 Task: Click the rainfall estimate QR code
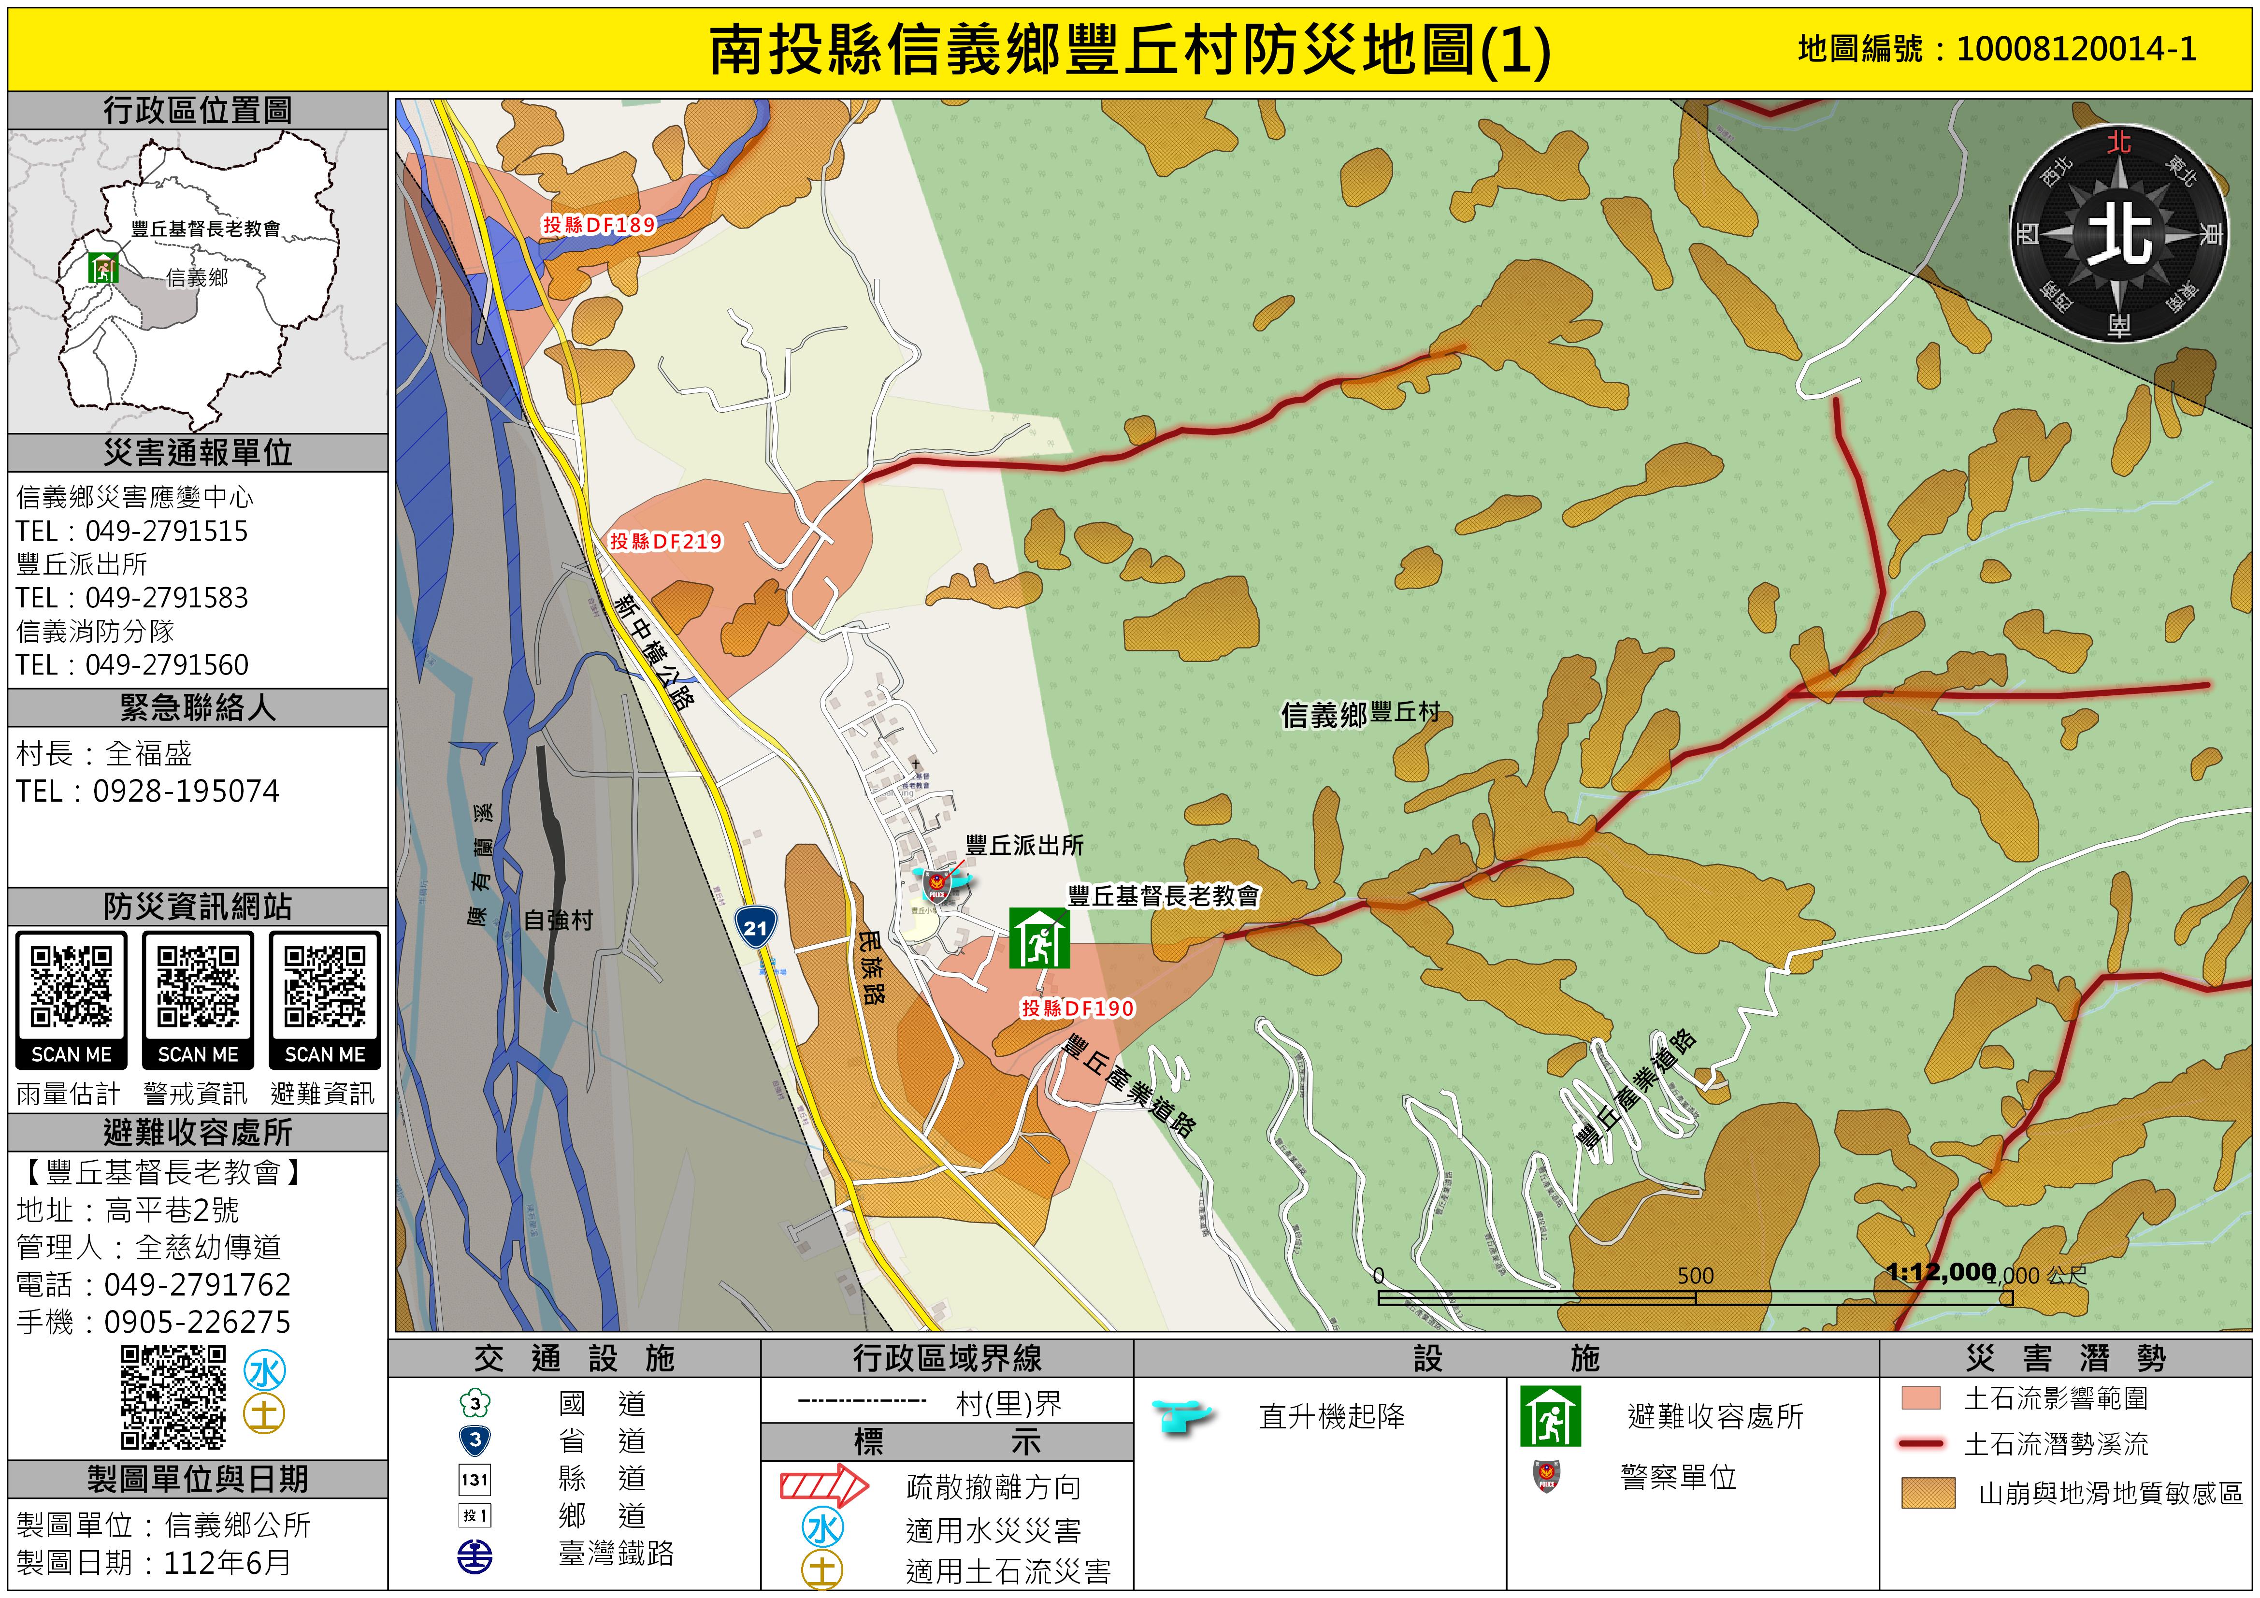tap(71, 988)
